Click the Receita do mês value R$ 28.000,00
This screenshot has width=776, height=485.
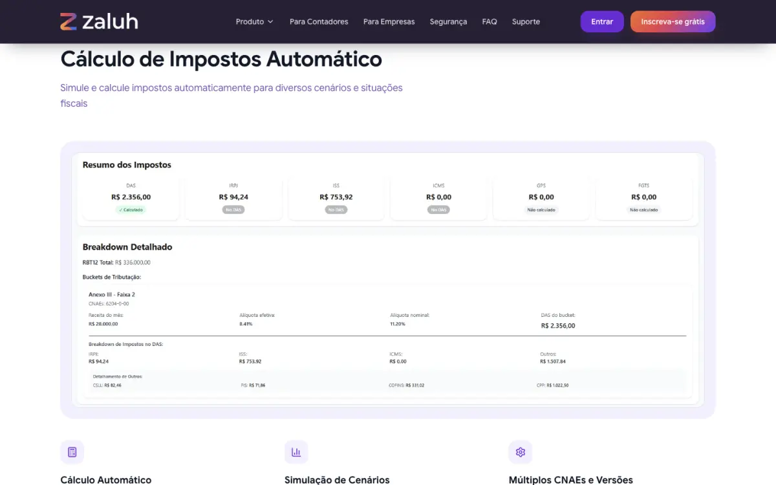point(103,323)
